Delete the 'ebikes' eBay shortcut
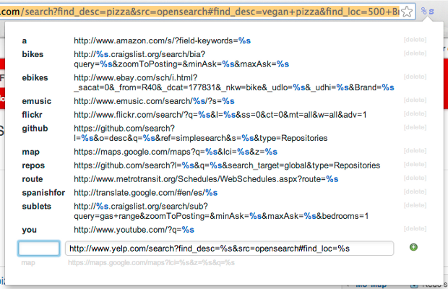Screen dimensions: 448x289 (415, 77)
